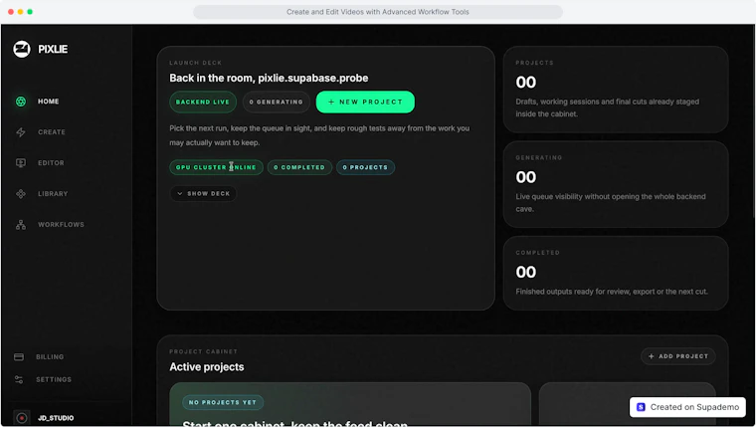Open the Created on Supademo link

687,407
